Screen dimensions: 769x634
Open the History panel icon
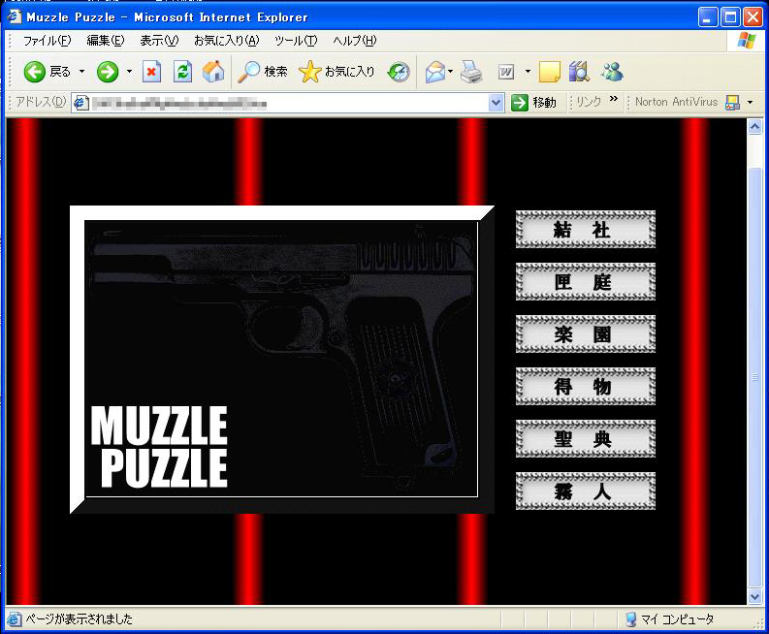pyautogui.click(x=399, y=72)
